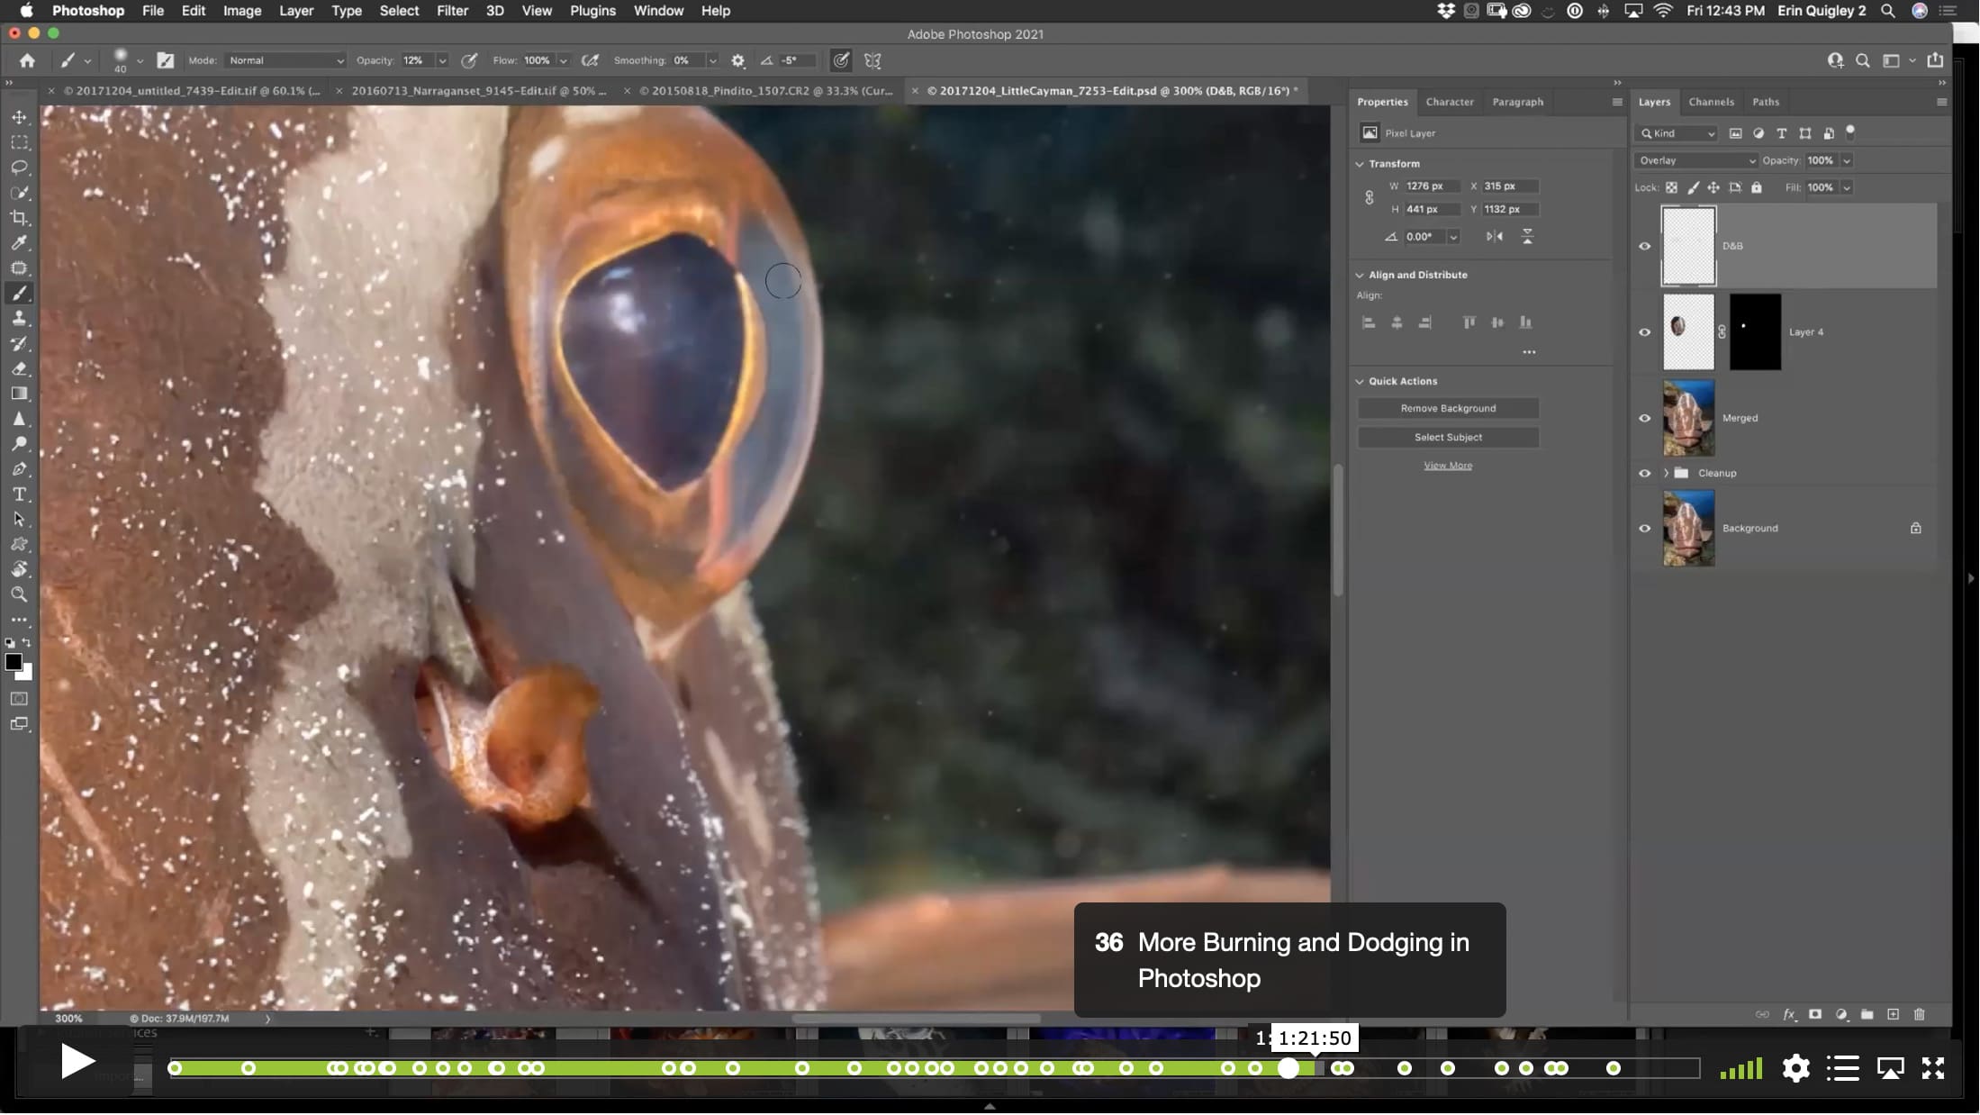Play the video
This screenshot has height=1115, width=1980.
(77, 1061)
